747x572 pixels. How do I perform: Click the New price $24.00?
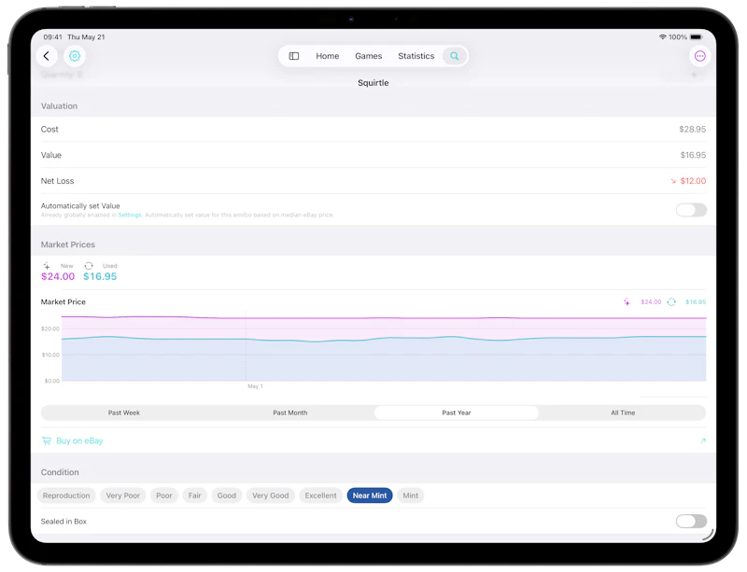coord(58,277)
